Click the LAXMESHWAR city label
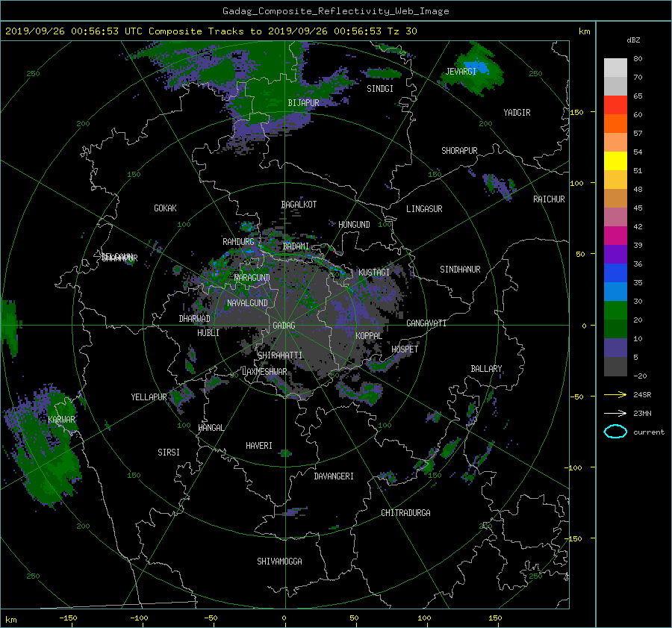The width and height of the screenshot is (672, 628). coord(264,372)
